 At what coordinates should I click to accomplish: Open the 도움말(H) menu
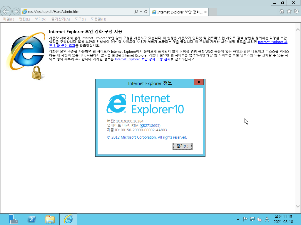[98, 19]
